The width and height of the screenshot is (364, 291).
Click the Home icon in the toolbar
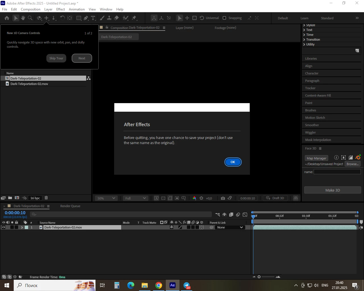coord(7,18)
